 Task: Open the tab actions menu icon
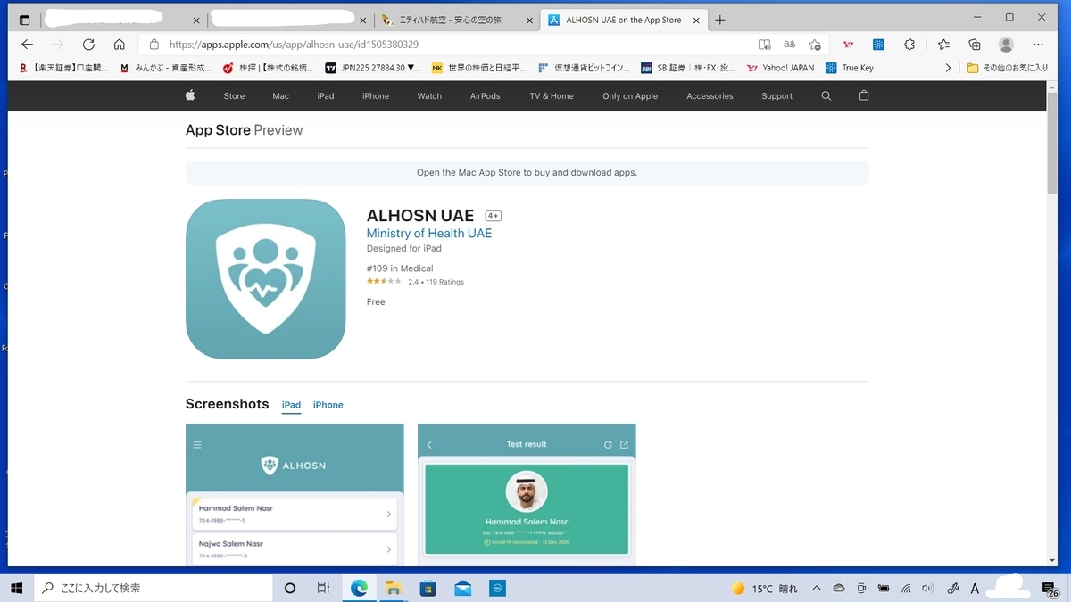pyautogui.click(x=24, y=20)
